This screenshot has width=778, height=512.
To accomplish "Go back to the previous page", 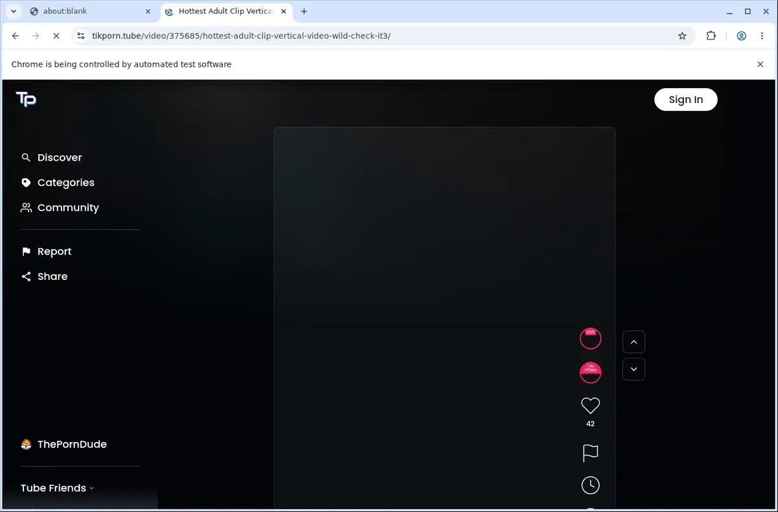I will pyautogui.click(x=16, y=36).
